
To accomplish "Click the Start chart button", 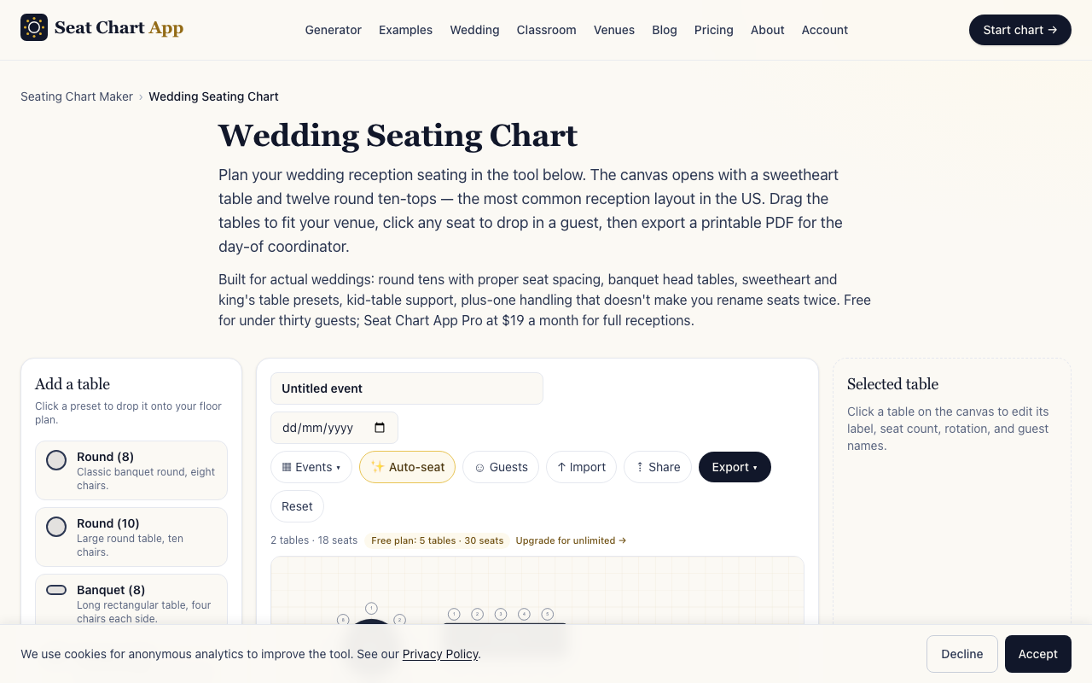I will (x=1020, y=30).
